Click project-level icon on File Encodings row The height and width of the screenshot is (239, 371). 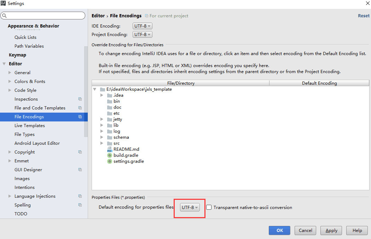(x=80, y=116)
